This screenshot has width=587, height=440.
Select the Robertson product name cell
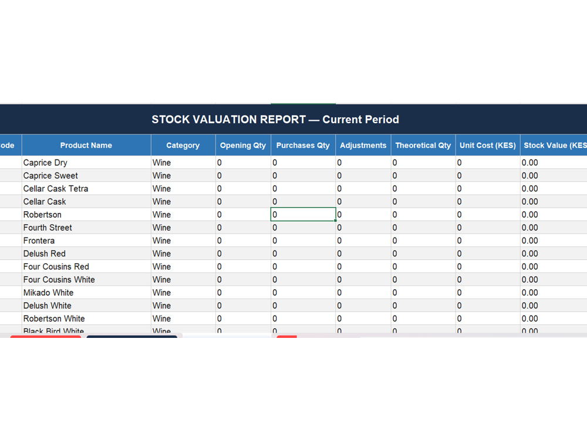pos(86,215)
